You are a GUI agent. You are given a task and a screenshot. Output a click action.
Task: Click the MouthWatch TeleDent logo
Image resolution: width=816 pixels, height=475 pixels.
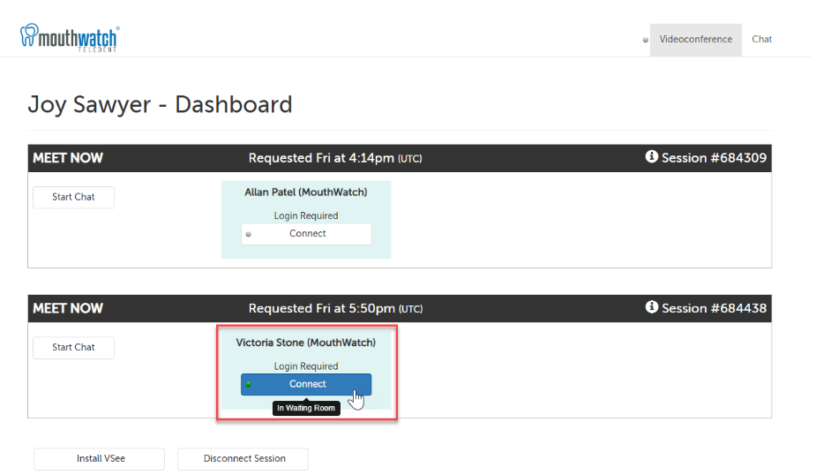(70, 37)
